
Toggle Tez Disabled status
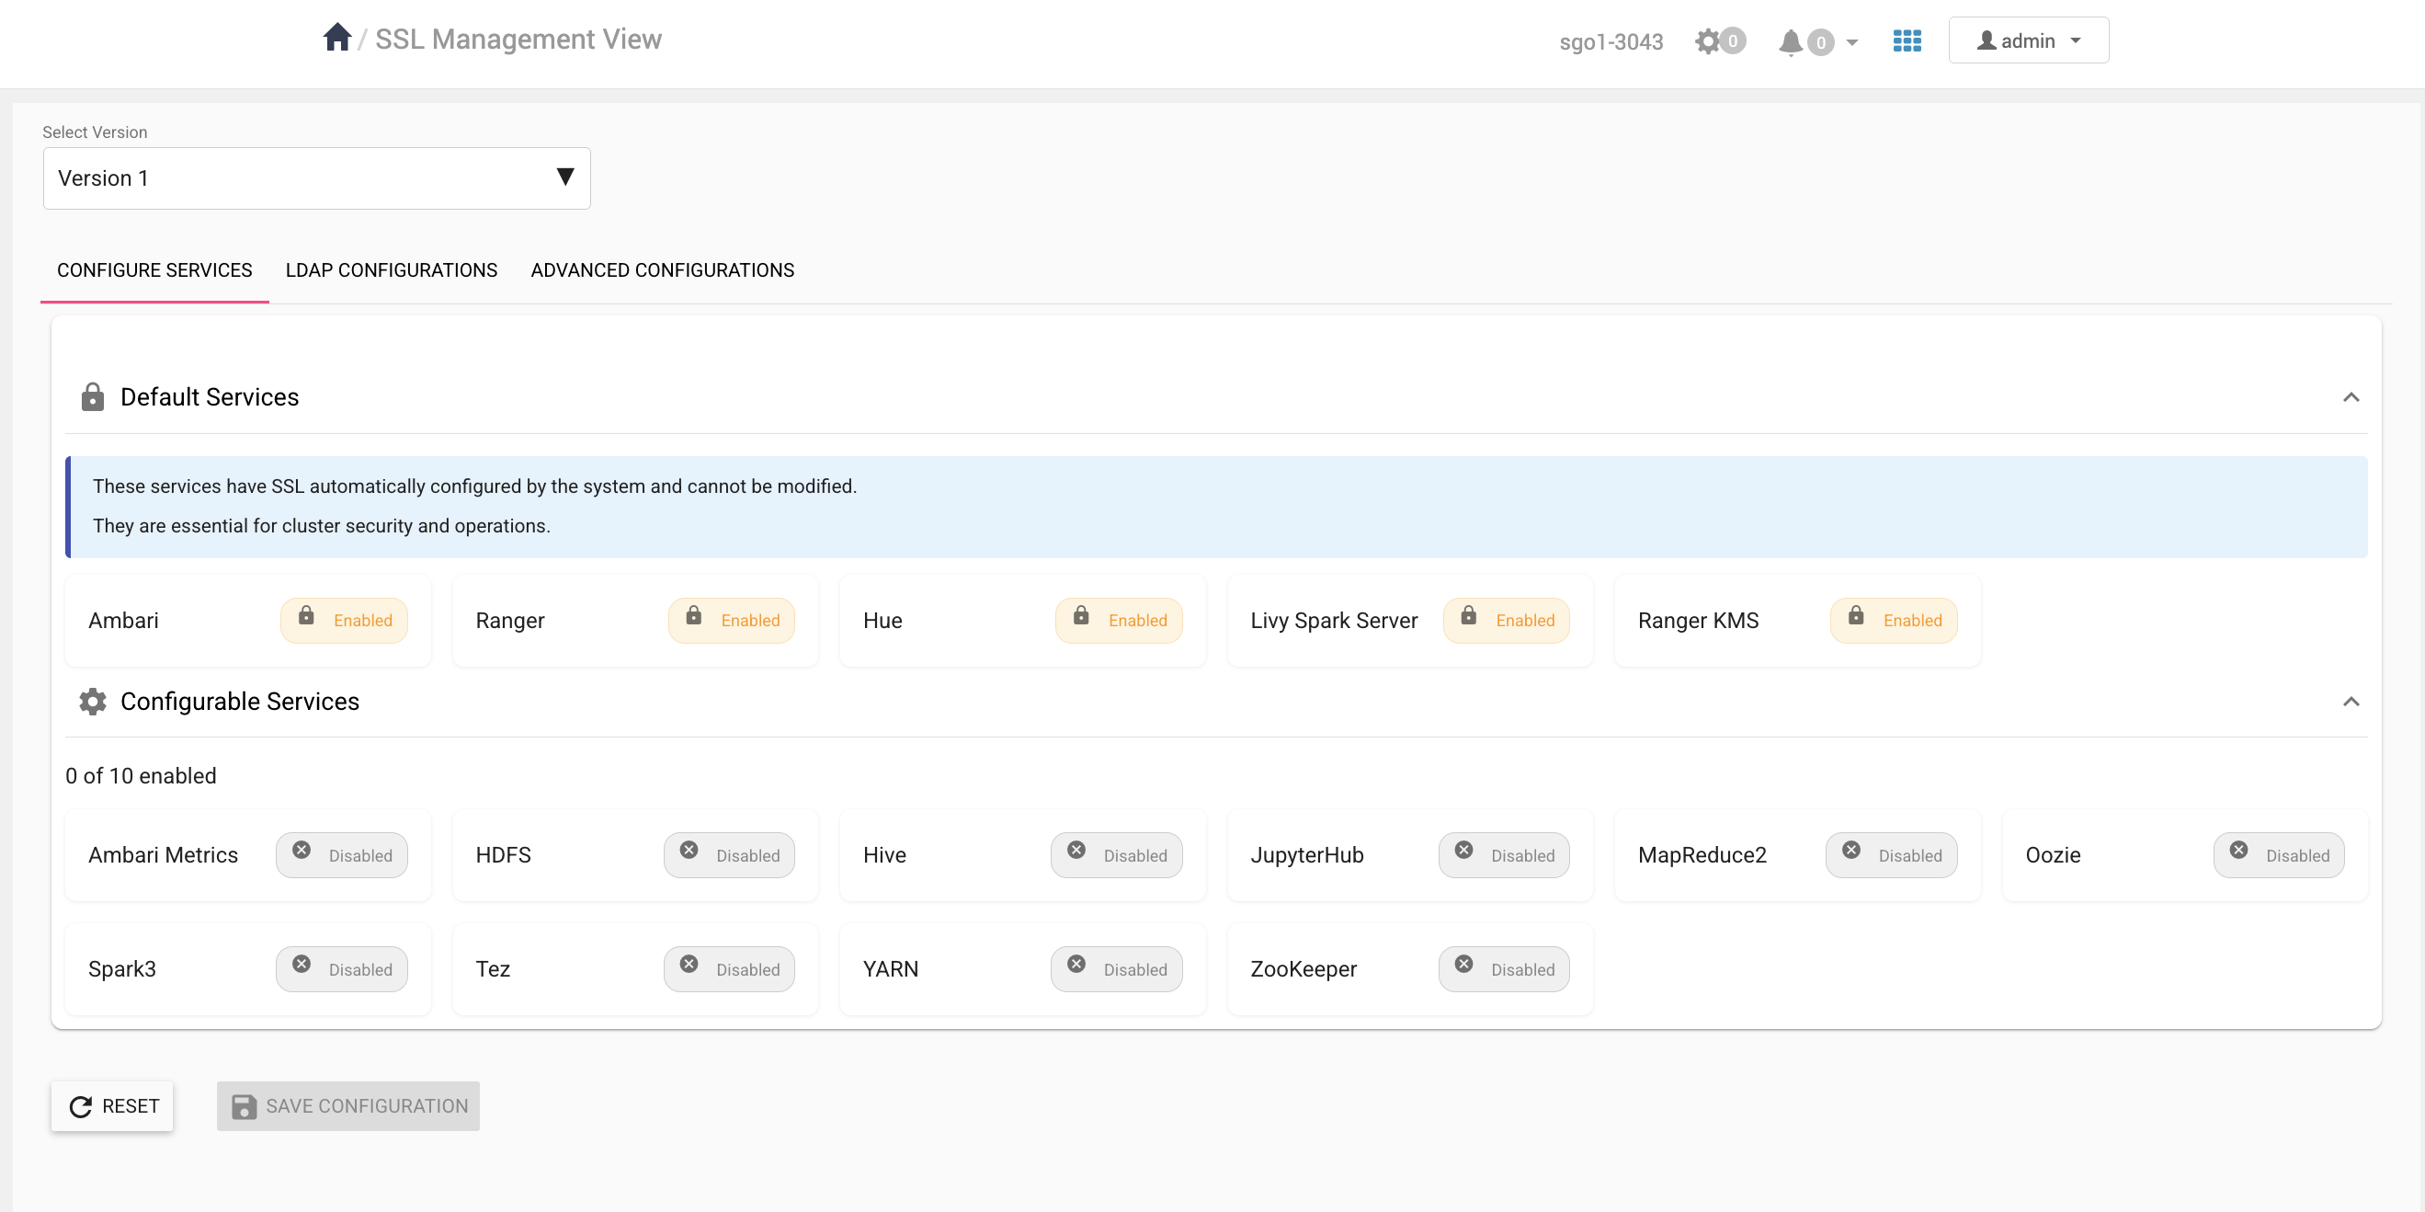pos(729,969)
